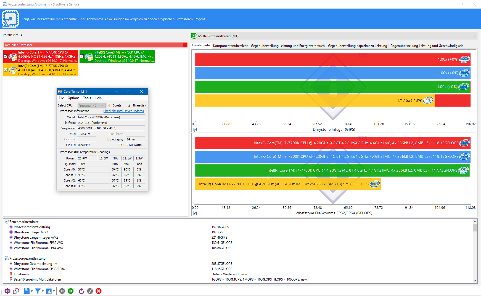481x296 pixels.
Task: Click Intel logo on red Dhrystone bar
Action: pos(464,59)
